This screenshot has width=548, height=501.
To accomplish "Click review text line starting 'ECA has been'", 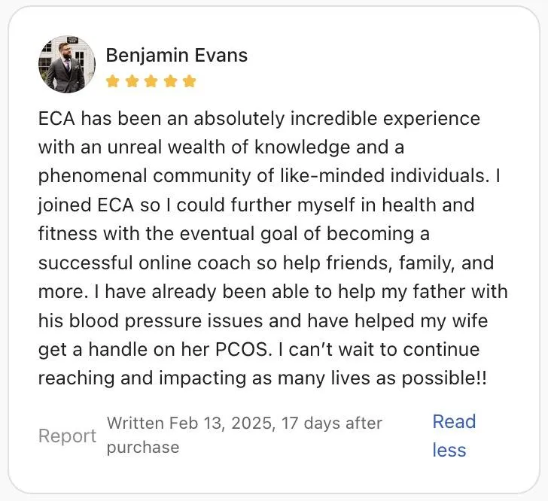I will coord(259,119).
